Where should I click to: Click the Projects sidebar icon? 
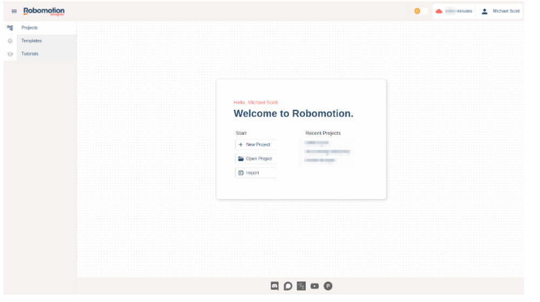click(10, 28)
